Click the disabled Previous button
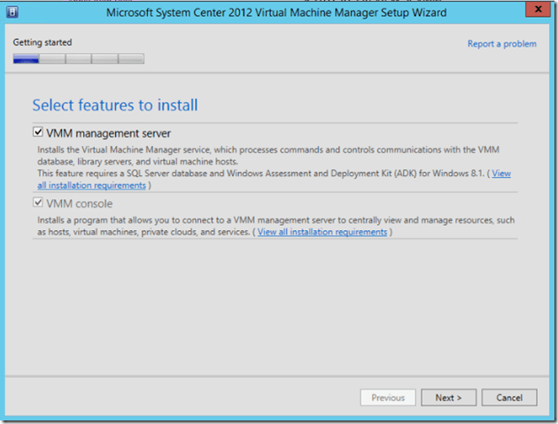Viewport: 558px width, 424px height. [x=388, y=397]
